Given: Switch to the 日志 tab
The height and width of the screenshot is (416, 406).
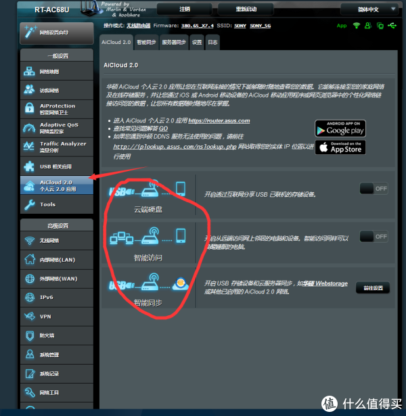Looking at the screenshot, I should click(x=212, y=42).
